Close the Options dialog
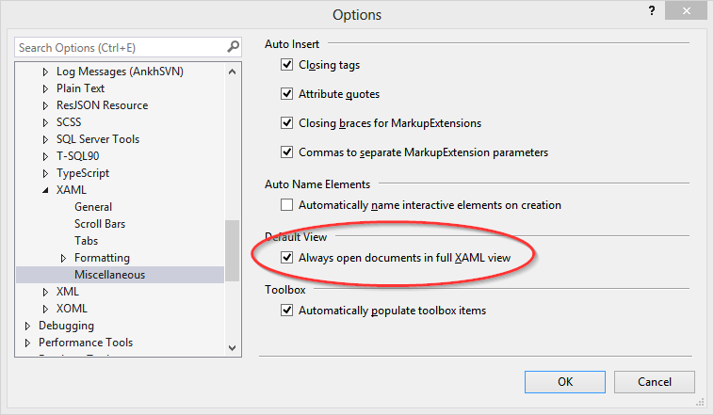The height and width of the screenshot is (415, 714). pos(687,10)
